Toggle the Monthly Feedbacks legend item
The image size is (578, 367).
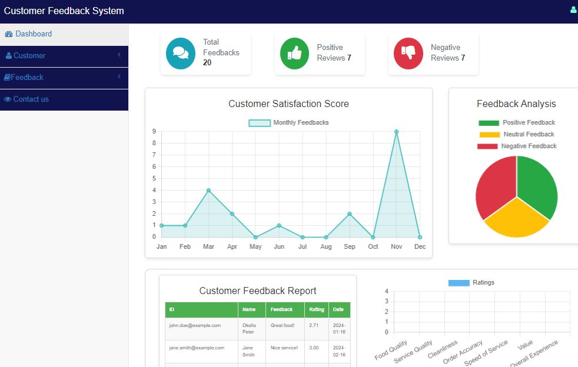pyautogui.click(x=288, y=123)
